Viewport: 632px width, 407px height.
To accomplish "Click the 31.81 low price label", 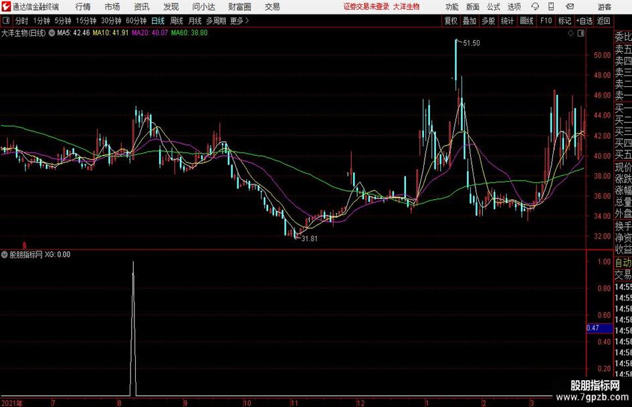I will click(310, 239).
